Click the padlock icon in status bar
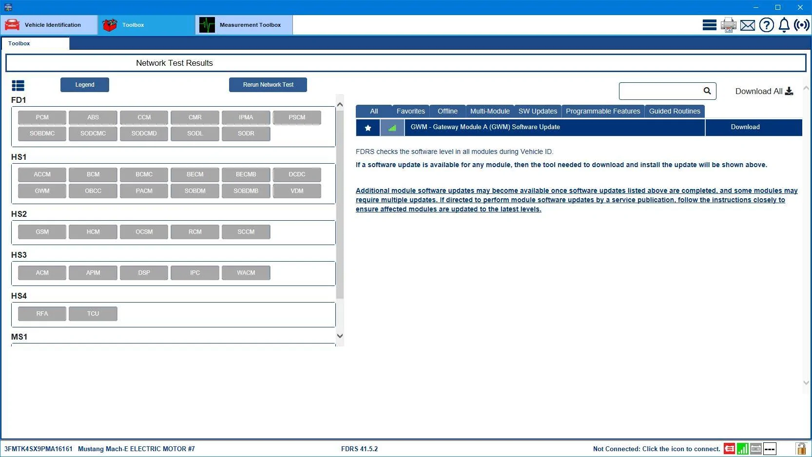 [801, 449]
